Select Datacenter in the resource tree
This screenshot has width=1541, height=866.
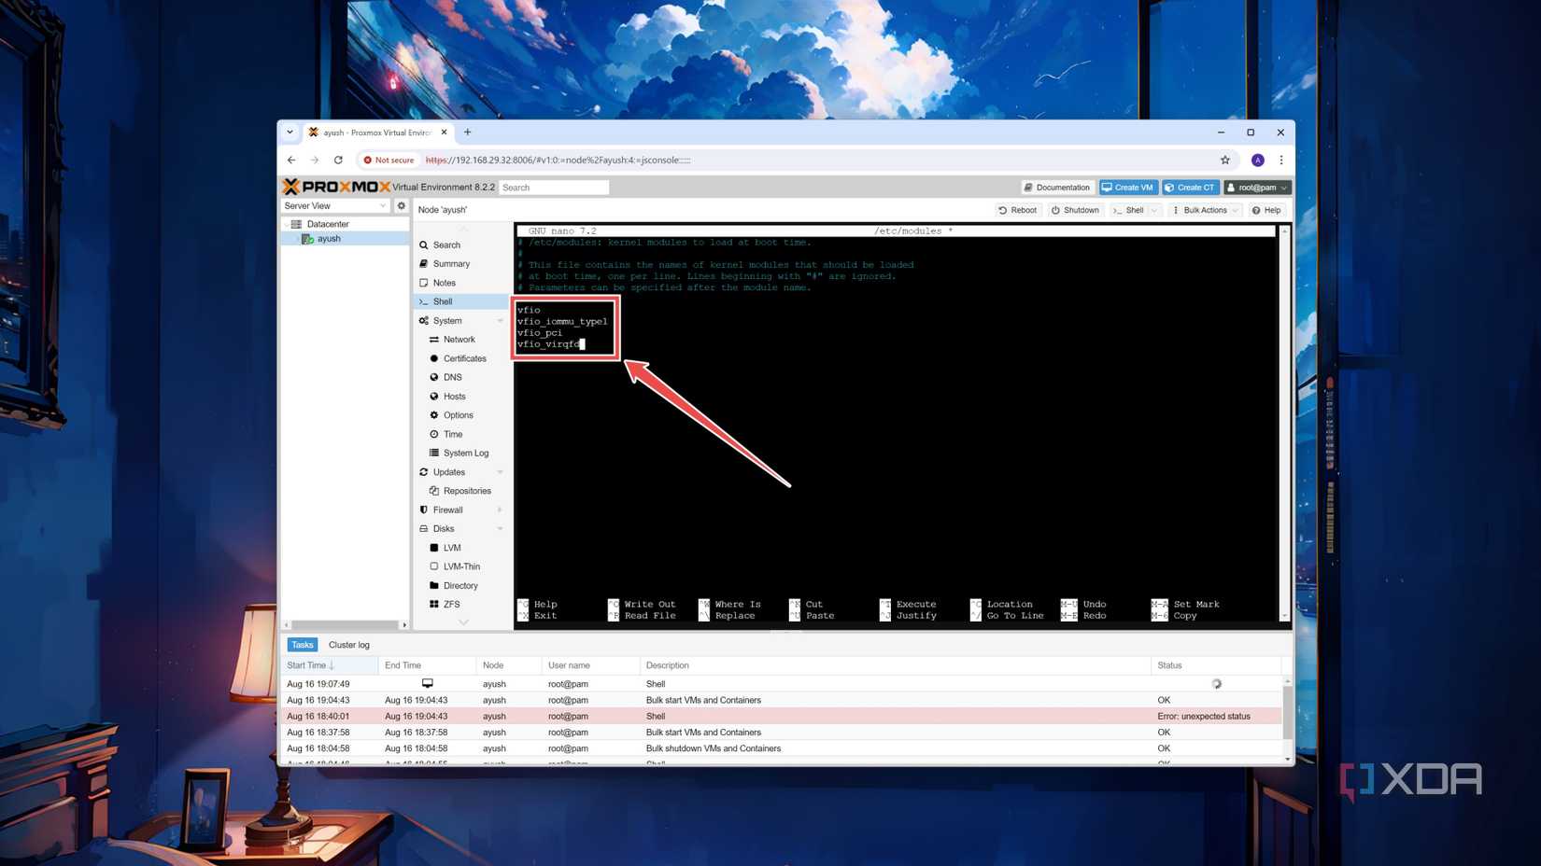[x=327, y=224]
